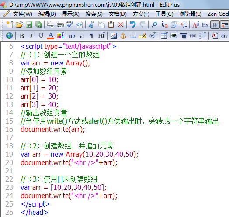Viewport: 229px width, 217px height.
Task: Open the browser preview globe icon
Action: pos(9,36)
